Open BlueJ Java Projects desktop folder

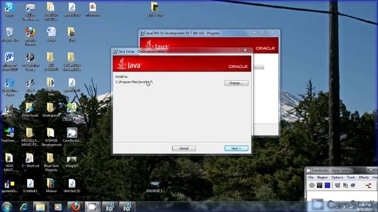(51, 163)
